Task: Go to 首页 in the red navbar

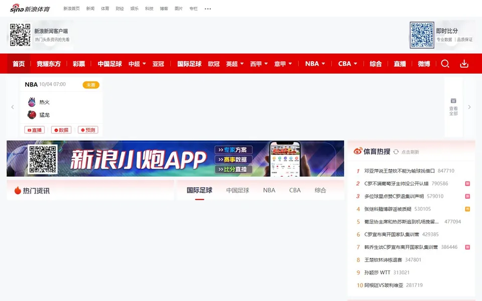Action: click(19, 64)
